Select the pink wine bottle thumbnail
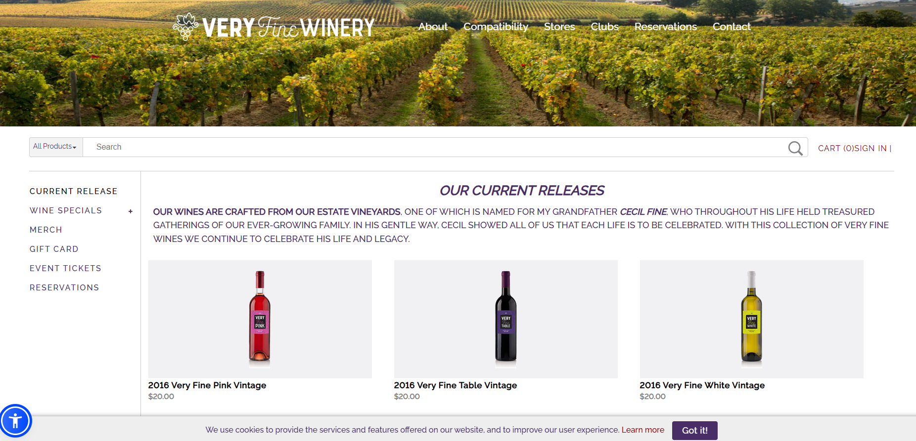The image size is (916, 441). tap(260, 319)
